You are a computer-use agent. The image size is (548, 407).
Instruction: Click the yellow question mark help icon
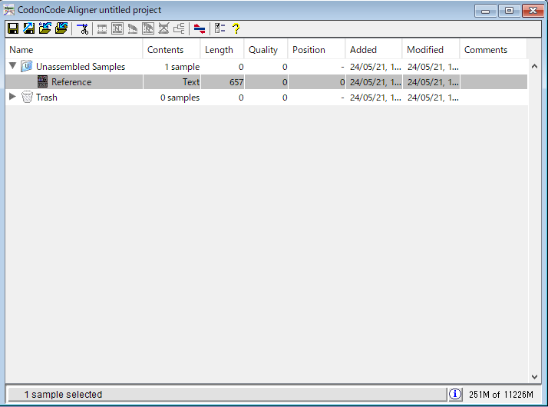point(236,28)
